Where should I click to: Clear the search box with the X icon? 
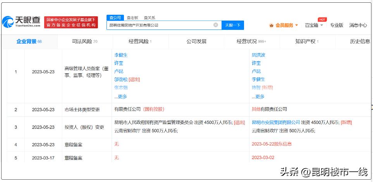[215, 25]
